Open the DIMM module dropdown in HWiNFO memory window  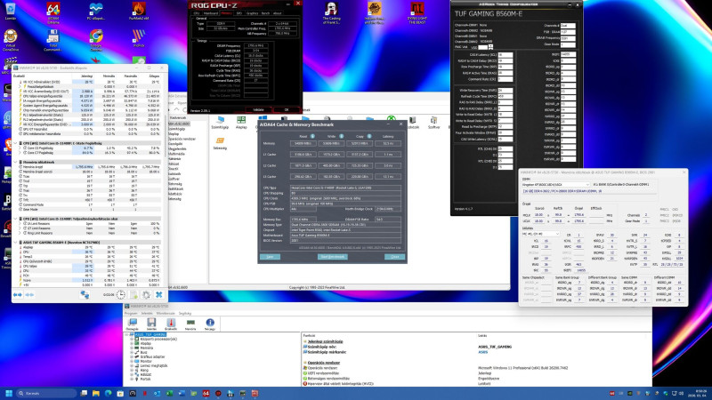[555, 185]
